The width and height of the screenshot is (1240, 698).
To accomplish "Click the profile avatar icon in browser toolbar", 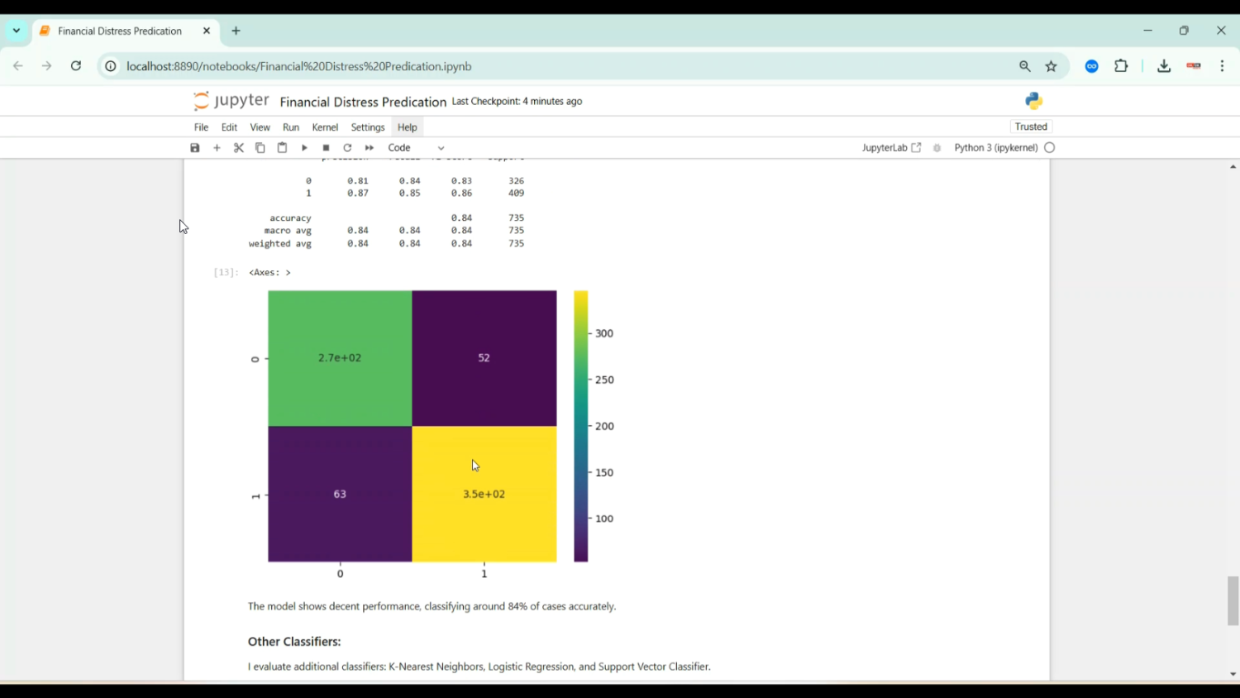I will coord(1194,66).
